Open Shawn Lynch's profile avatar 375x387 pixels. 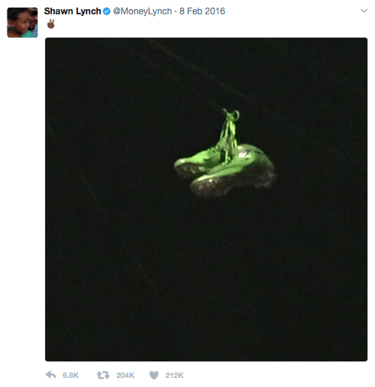point(23,23)
